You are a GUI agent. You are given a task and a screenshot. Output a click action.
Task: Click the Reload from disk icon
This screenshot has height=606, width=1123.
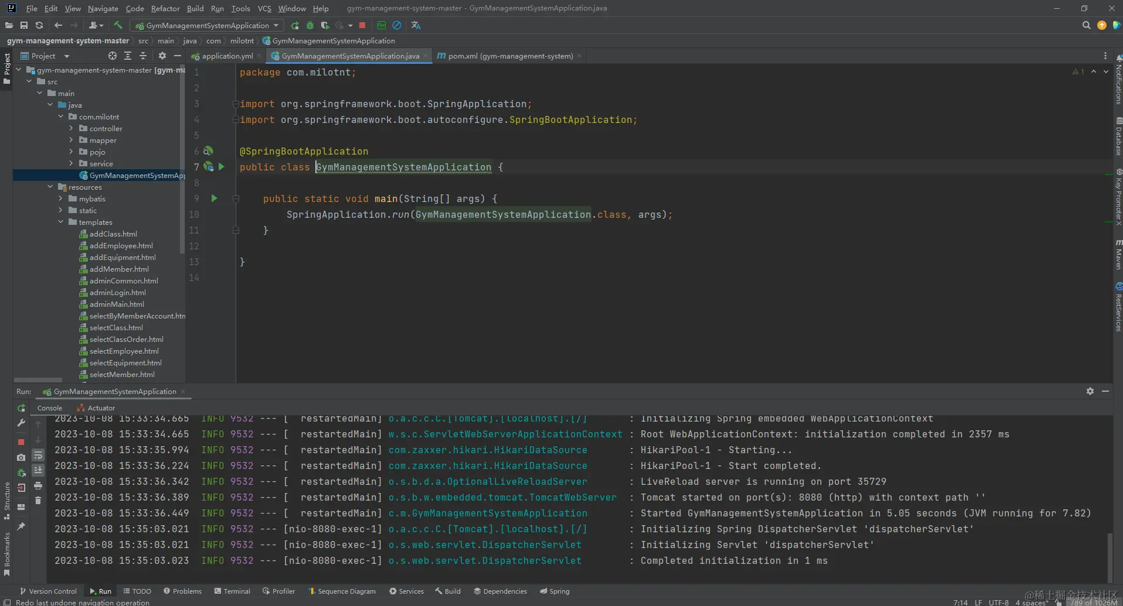coord(39,25)
